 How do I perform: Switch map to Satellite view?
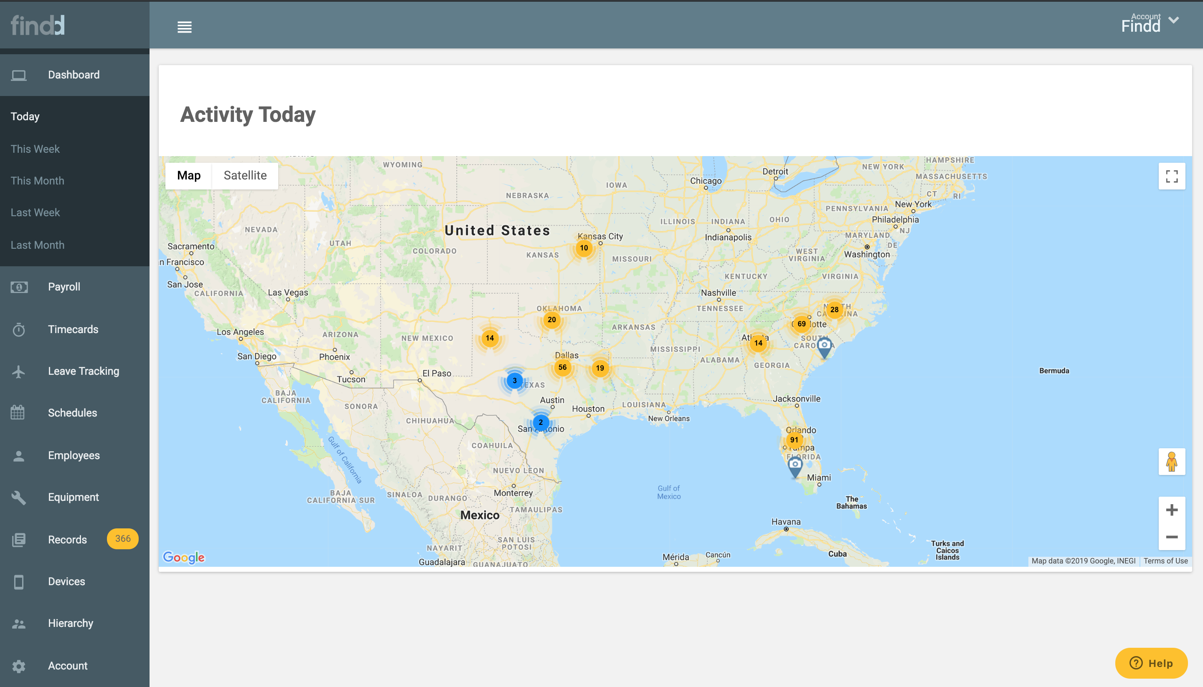pyautogui.click(x=245, y=176)
